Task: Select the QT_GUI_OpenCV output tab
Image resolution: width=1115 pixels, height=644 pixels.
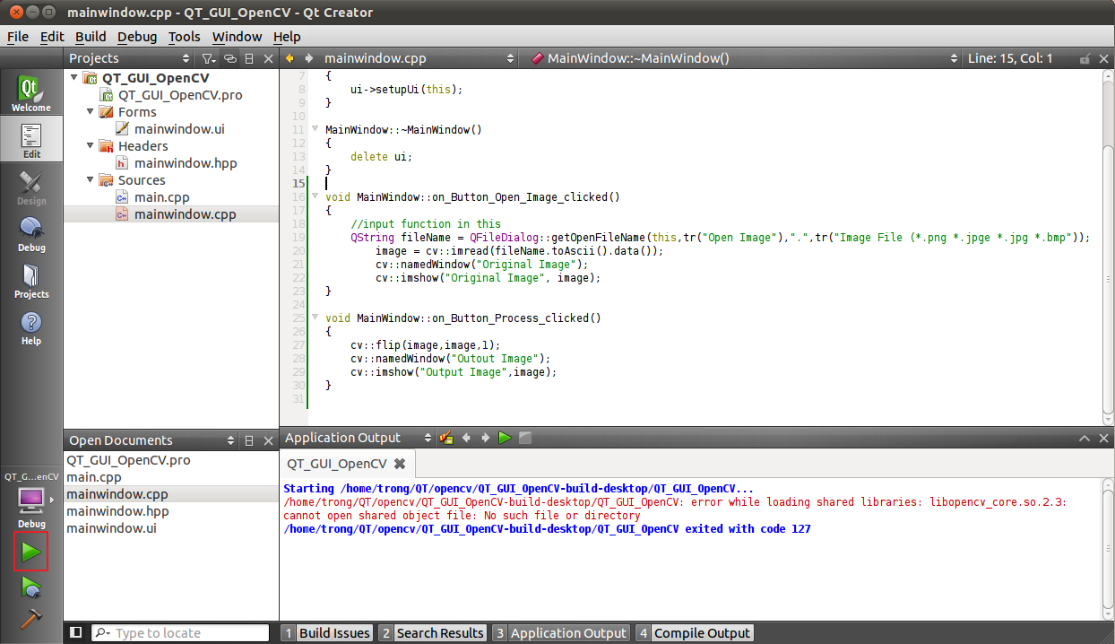Action: [x=337, y=464]
